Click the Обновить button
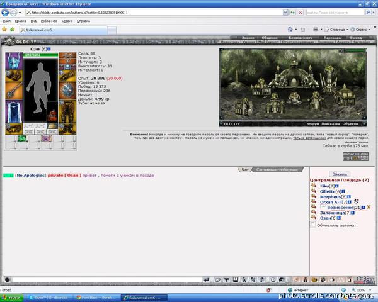The image size is (378, 302). 340,174
